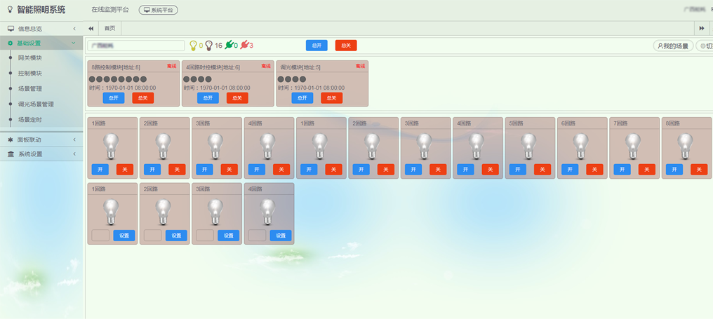Screen dimensions: 713x319
Task: Turn on 6回路 with the 开 button
Action: (569, 170)
